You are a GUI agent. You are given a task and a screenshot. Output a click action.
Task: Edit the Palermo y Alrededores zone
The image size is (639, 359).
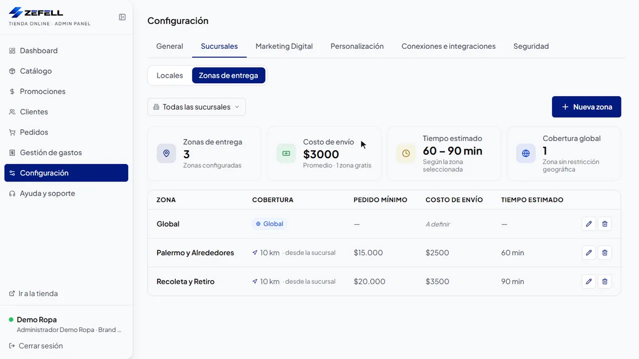click(589, 253)
